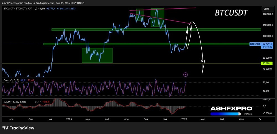
Task: Click the TradingView logo at the bottom
Action: [18, 128]
